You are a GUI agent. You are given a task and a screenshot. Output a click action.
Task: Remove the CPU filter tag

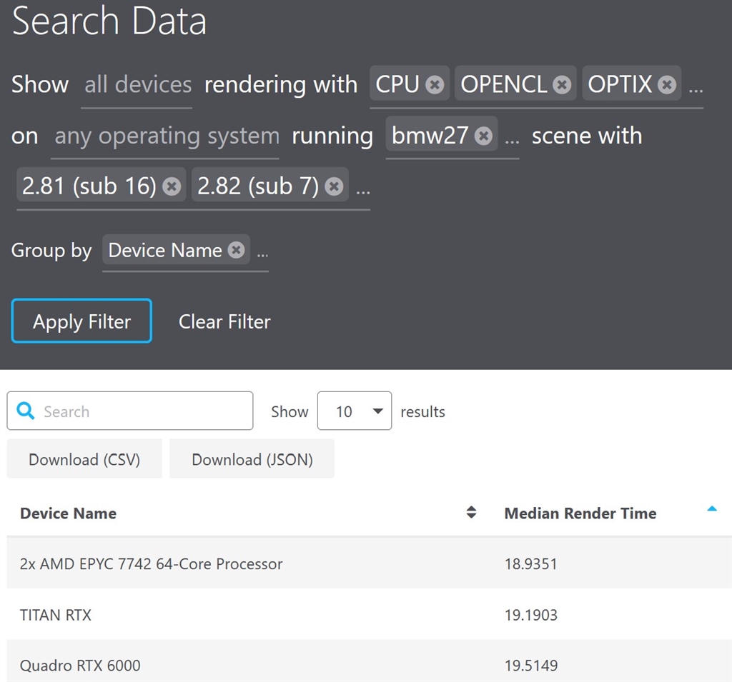pos(435,85)
